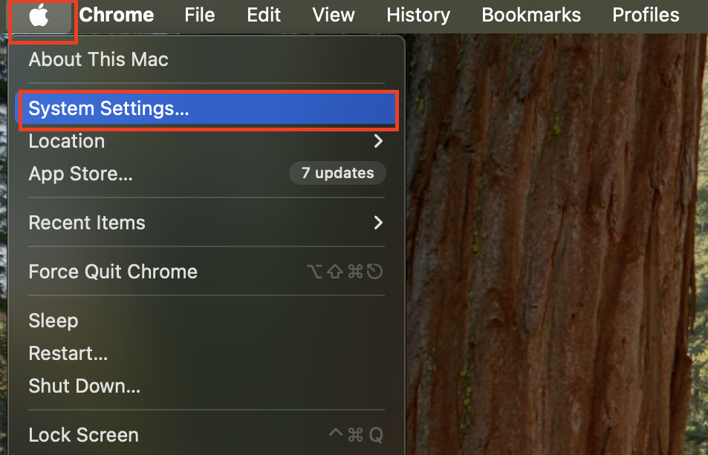
Task: Put the Mac to Sleep
Action: tap(53, 321)
